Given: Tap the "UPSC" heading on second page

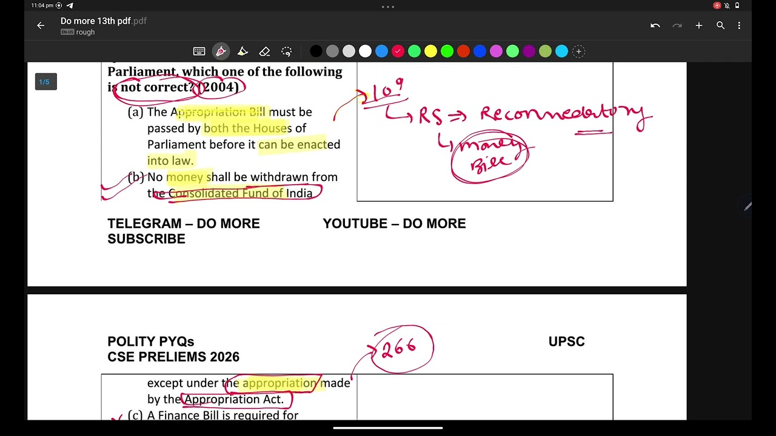Looking at the screenshot, I should [566, 342].
